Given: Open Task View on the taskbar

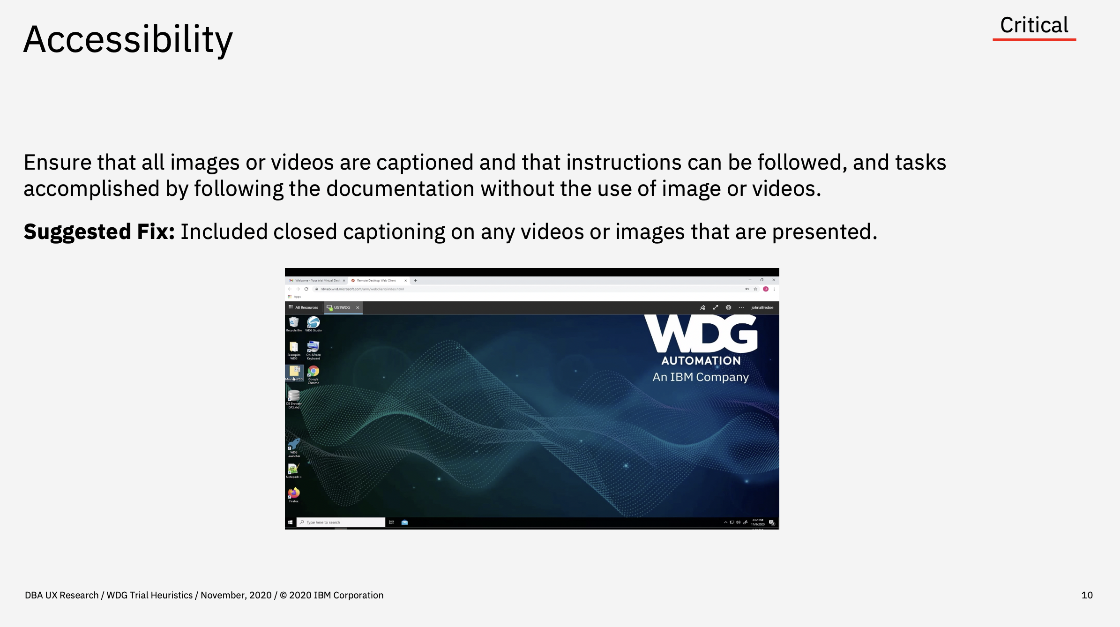Looking at the screenshot, I should click(x=391, y=522).
